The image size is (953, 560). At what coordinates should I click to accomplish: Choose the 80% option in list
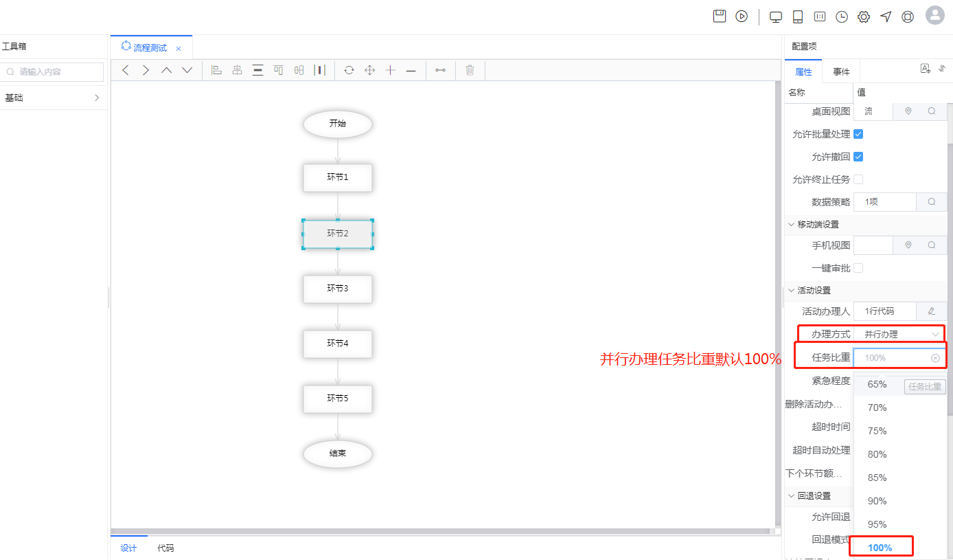tap(877, 454)
